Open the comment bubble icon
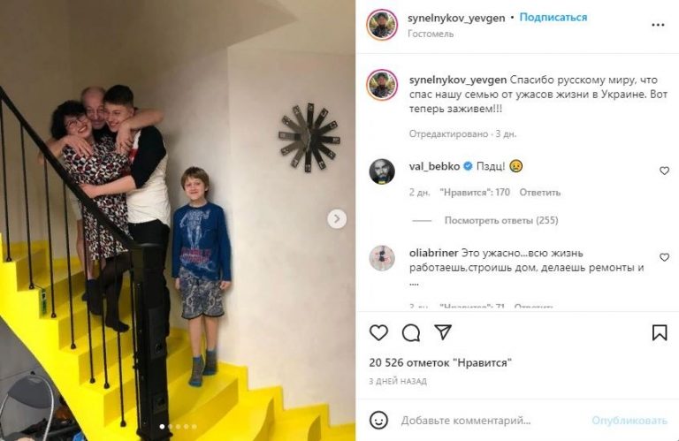679x441 pixels. coord(410,333)
